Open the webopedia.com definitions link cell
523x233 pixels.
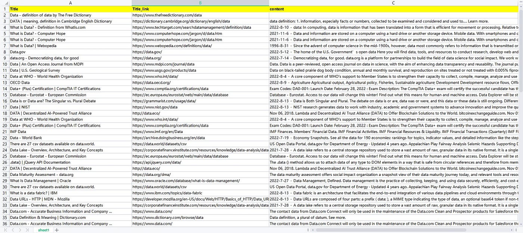point(200,46)
